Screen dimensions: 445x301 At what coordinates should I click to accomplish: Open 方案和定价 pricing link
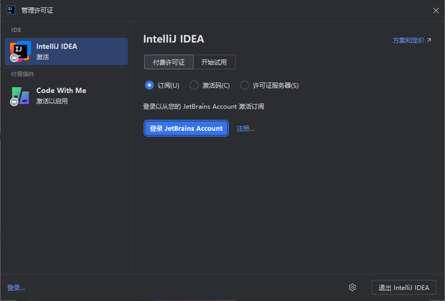[409, 41]
